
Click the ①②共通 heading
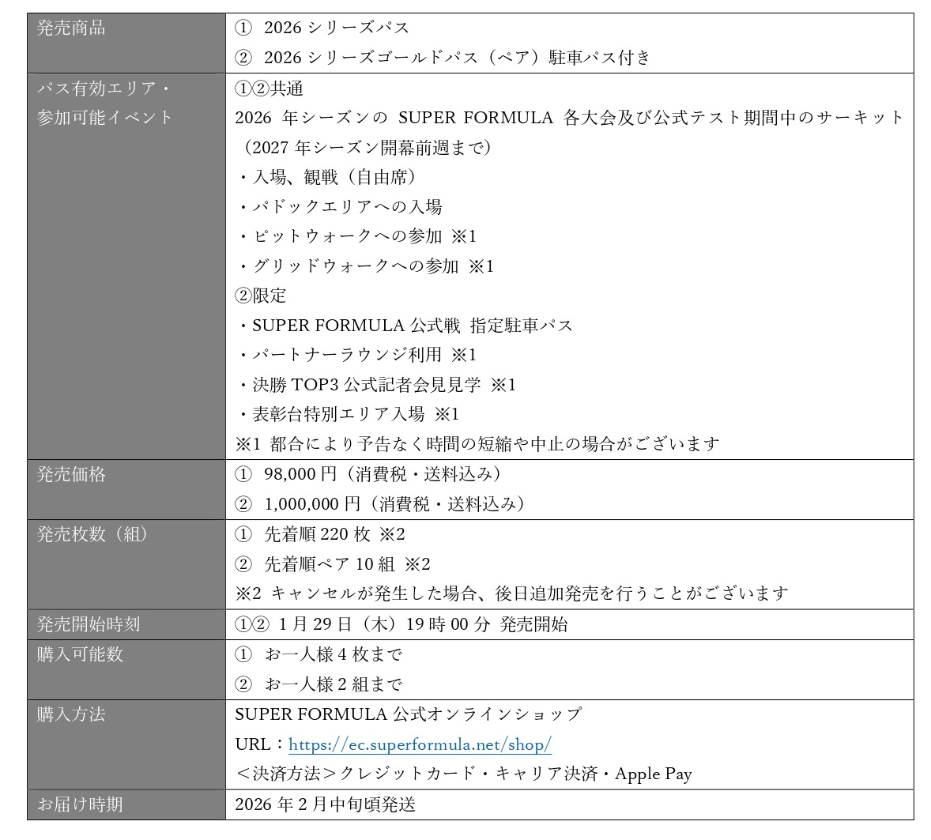point(269,89)
